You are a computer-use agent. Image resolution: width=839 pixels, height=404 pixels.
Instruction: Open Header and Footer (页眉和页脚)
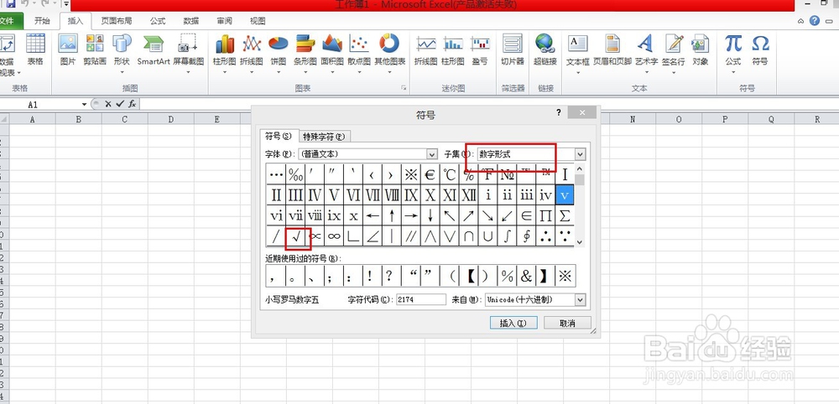[612, 49]
